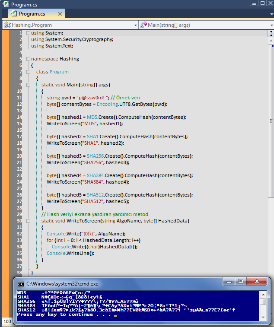This screenshot has height=327, width=274.
Task: Click the editor split handle above the scrollbar
Action: 271,33
